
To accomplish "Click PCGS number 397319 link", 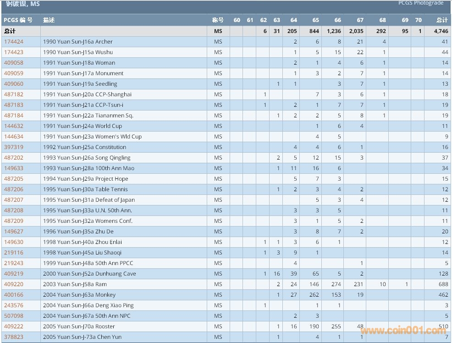I will (x=14, y=147).
